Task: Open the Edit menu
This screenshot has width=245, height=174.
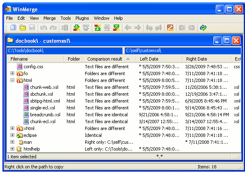Action: coord(21,18)
